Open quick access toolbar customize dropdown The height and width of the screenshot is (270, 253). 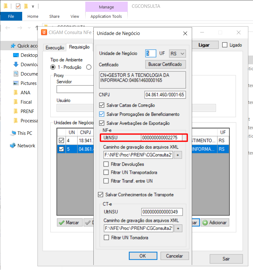(x=33, y=7)
